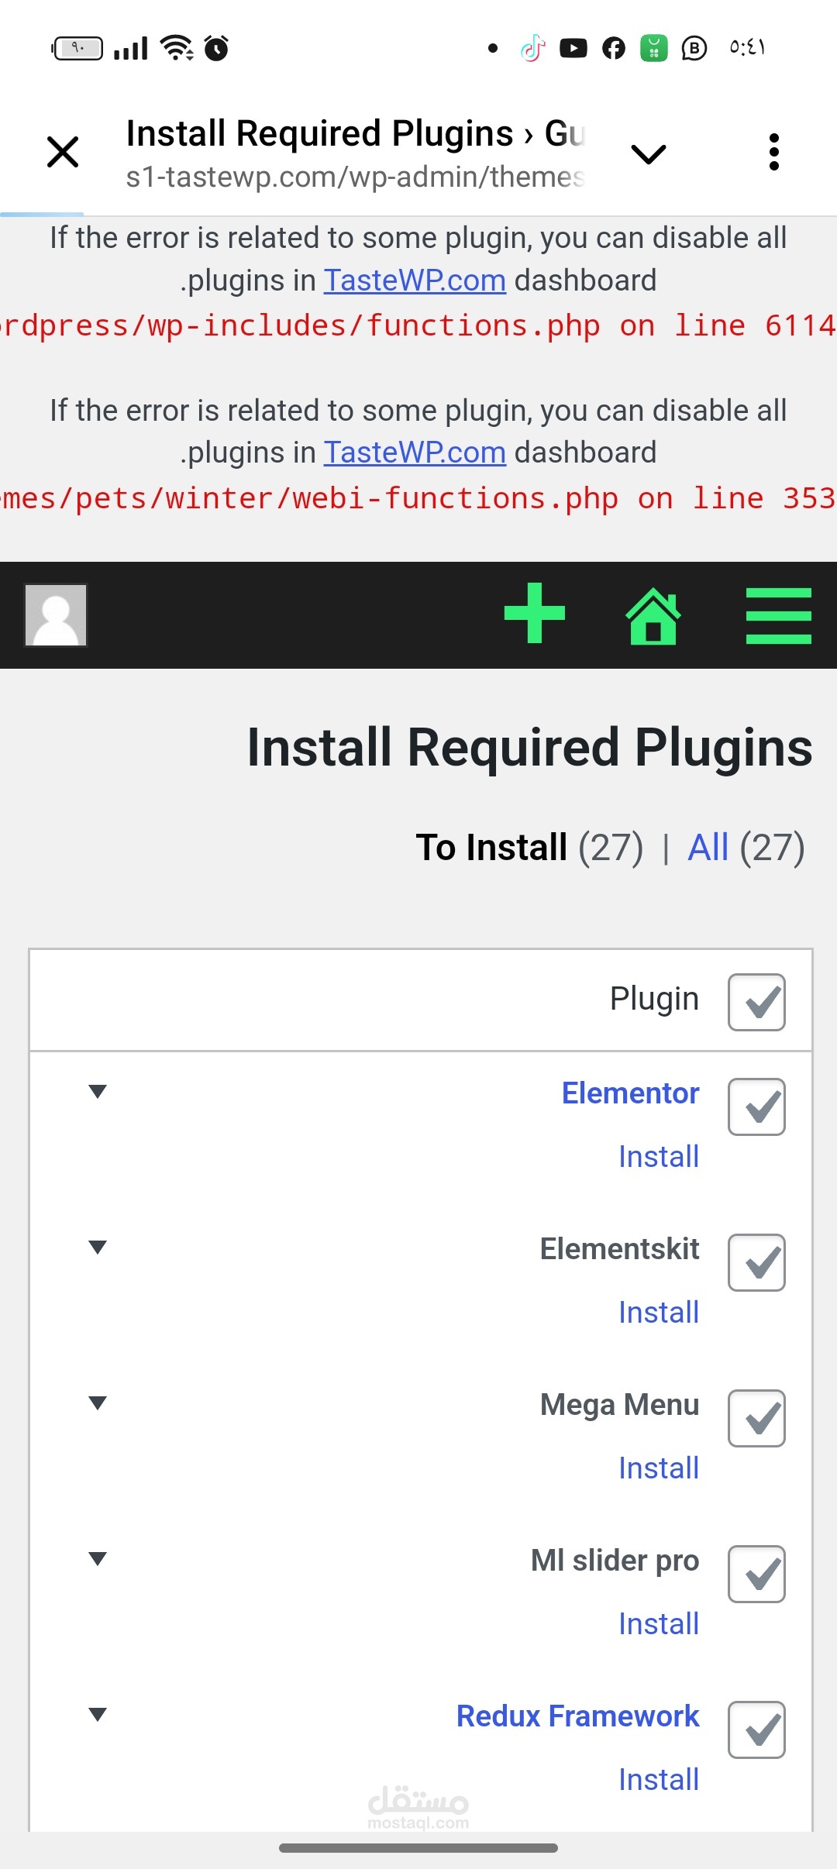Screen dimensions: 837x1869
Task: Tap the YouTube notification icon in status bar
Action: coord(573,48)
